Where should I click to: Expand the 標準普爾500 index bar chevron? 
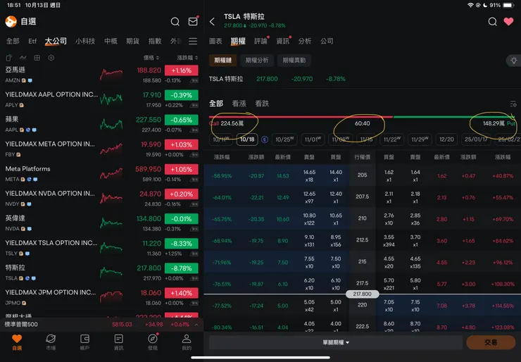point(196,325)
